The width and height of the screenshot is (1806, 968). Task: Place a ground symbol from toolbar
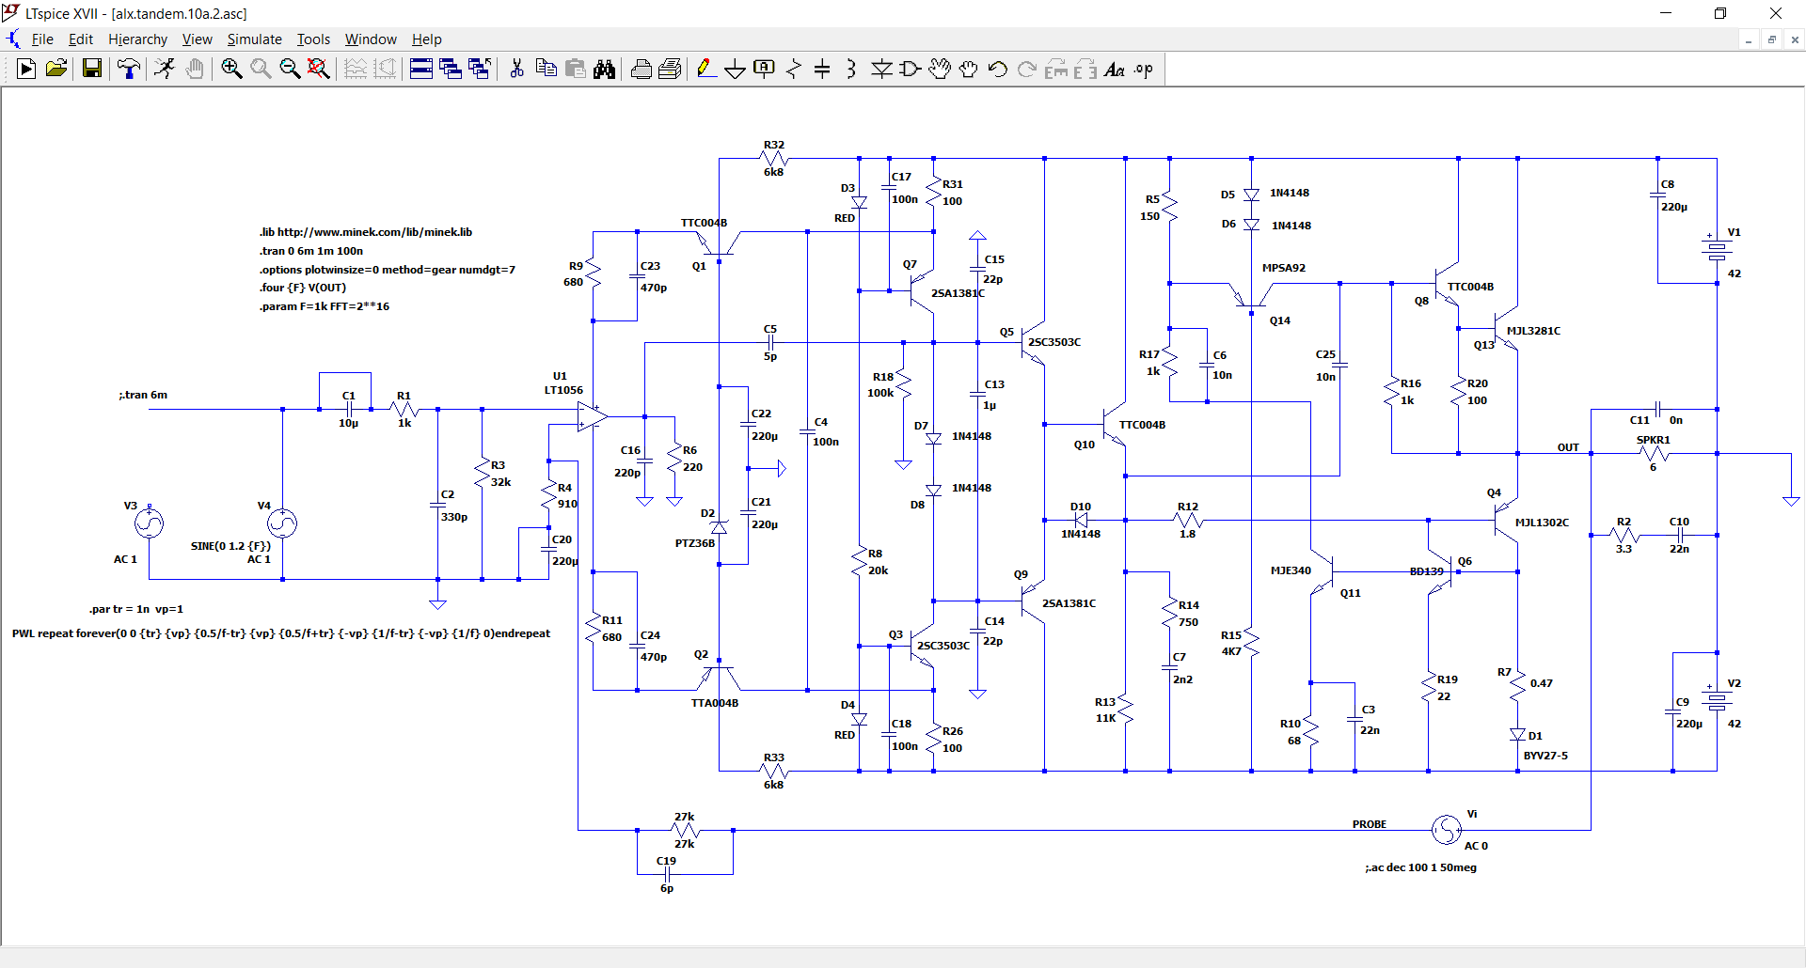[x=736, y=69]
